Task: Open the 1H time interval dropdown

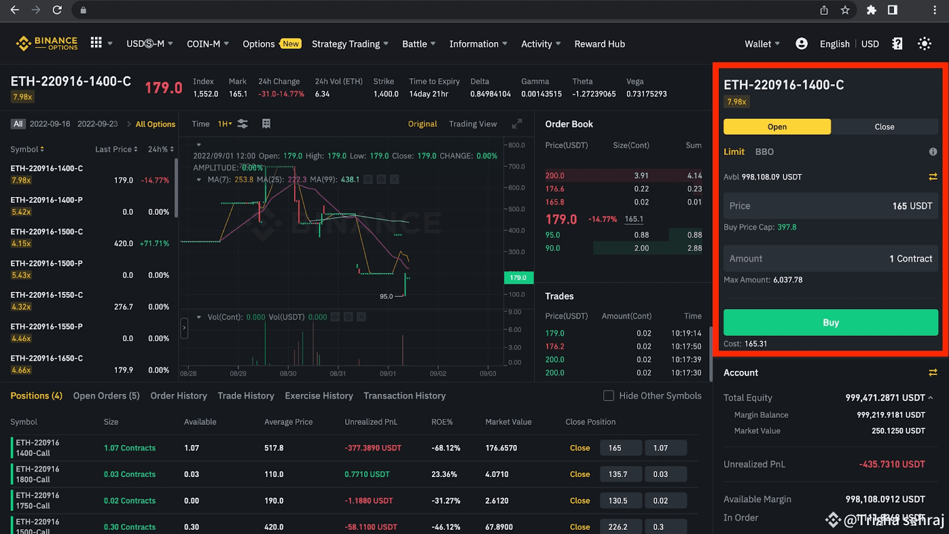Action: (x=225, y=124)
